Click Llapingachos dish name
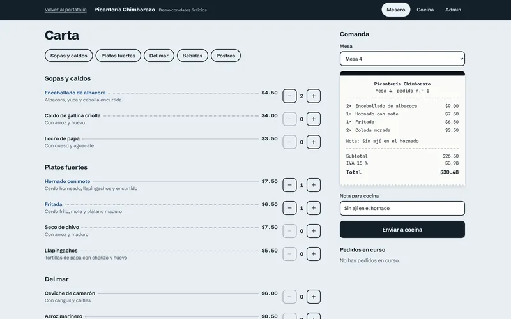 61,251
